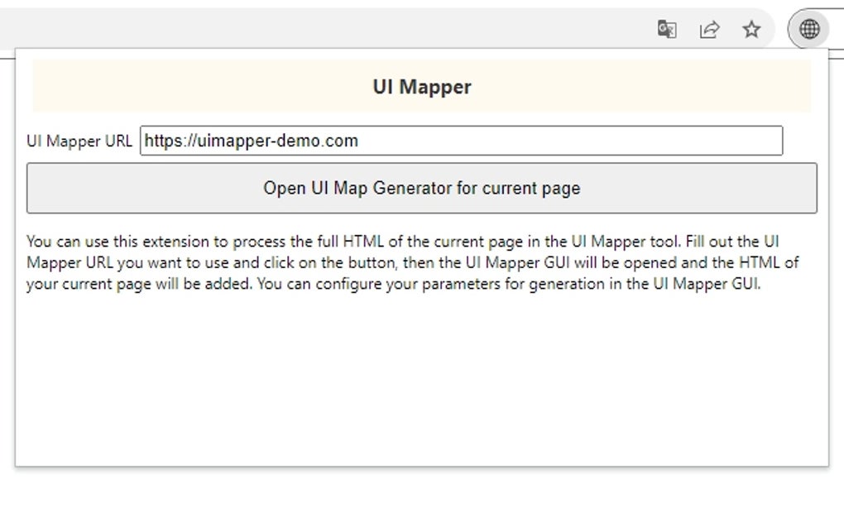Screen dimensions: 844x528
Task: Click the extension instruction paragraph
Action: pyautogui.click(x=414, y=263)
